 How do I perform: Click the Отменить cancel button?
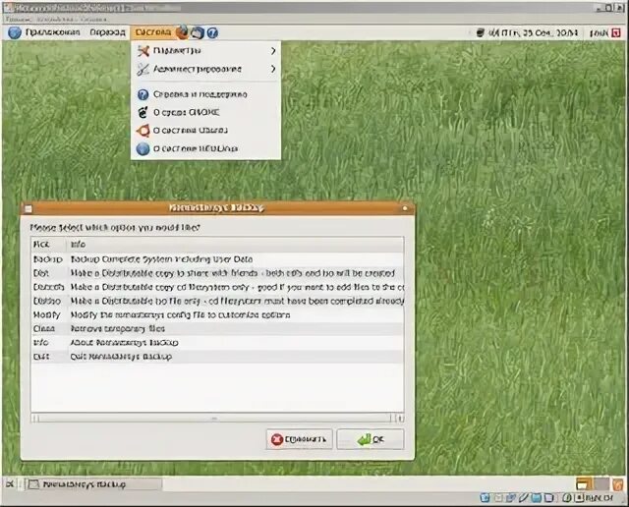[x=299, y=439]
